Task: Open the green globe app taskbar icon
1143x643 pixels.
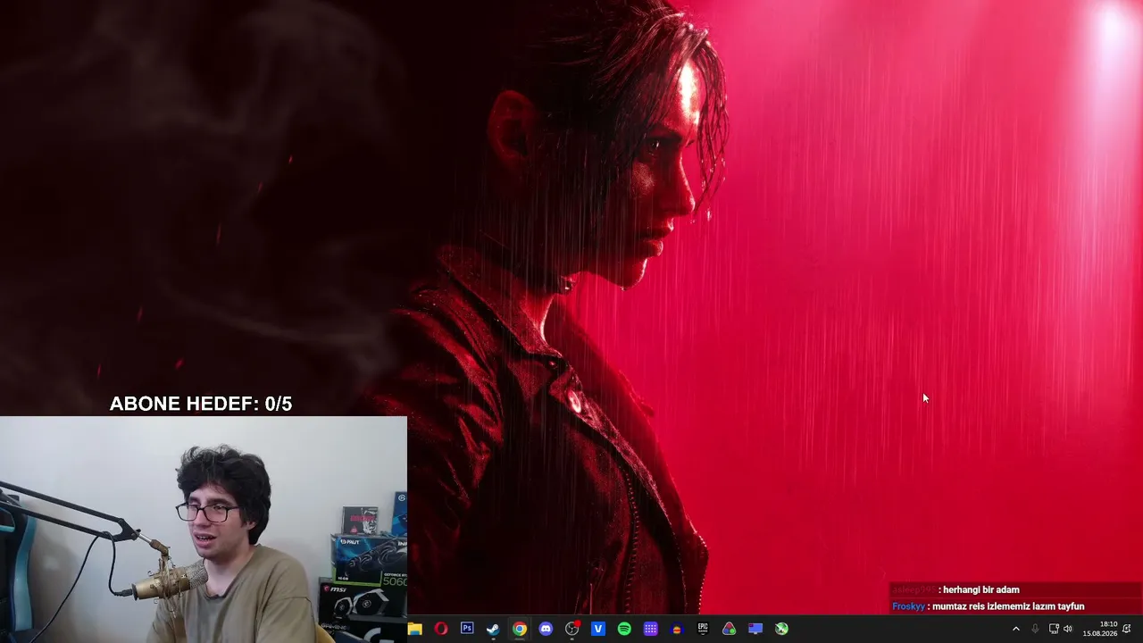Action: (x=781, y=629)
